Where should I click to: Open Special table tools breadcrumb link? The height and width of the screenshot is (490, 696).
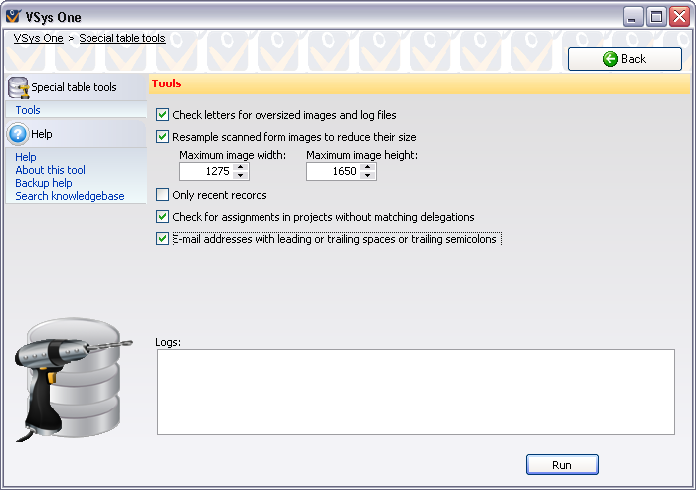click(122, 38)
